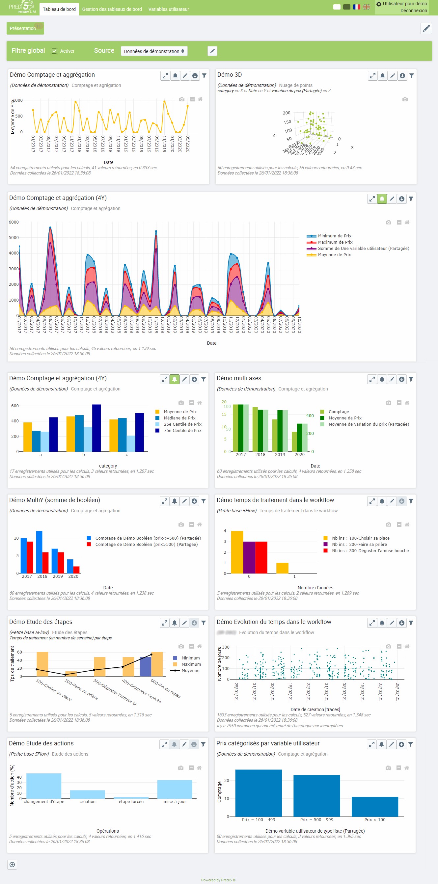Click Utilisateur pour démo user link

(x=405, y=4)
